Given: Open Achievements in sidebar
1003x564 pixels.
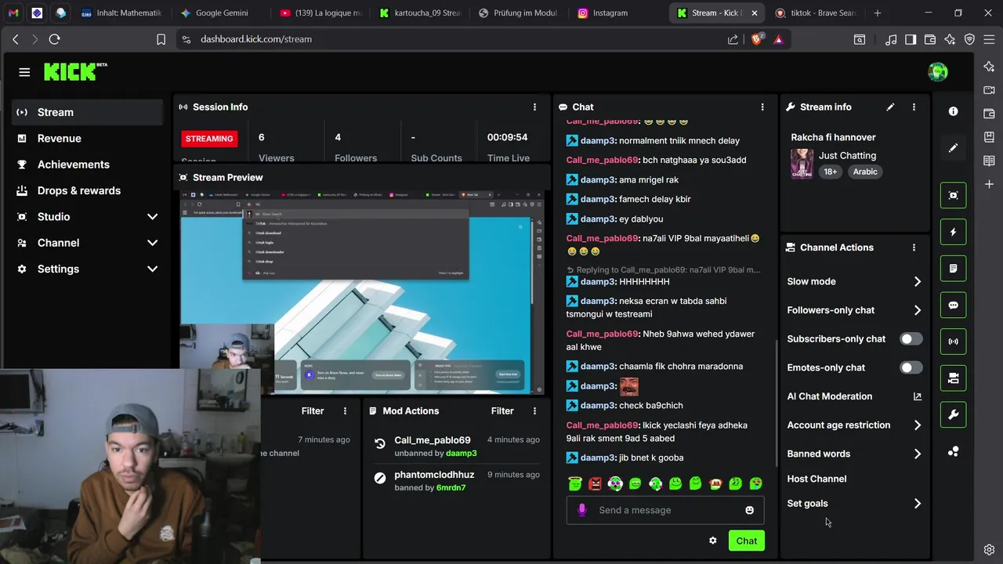Looking at the screenshot, I should [87, 164].
